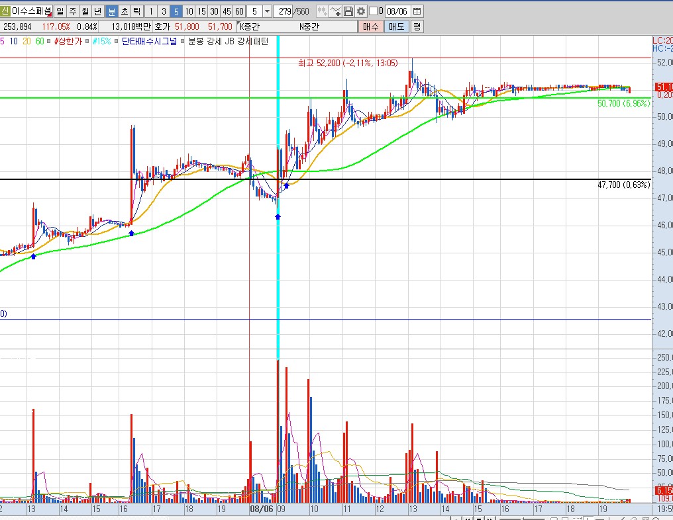Image resolution: width=673 pixels, height=520 pixels.
Task: Select the minute (분) chart type
Action: (x=111, y=11)
